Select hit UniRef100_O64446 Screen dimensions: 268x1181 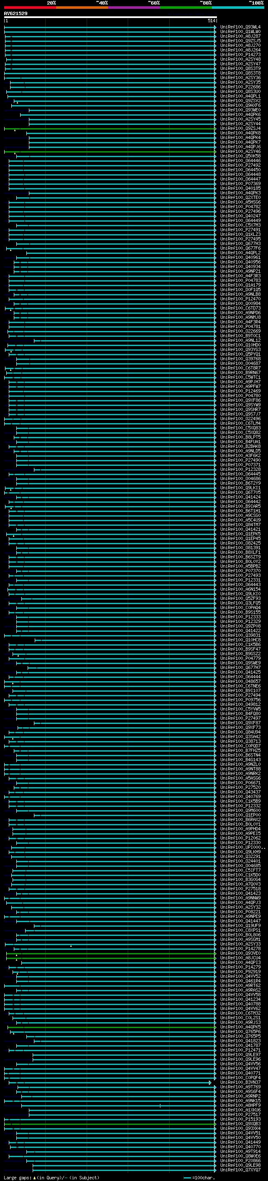pos(240,161)
